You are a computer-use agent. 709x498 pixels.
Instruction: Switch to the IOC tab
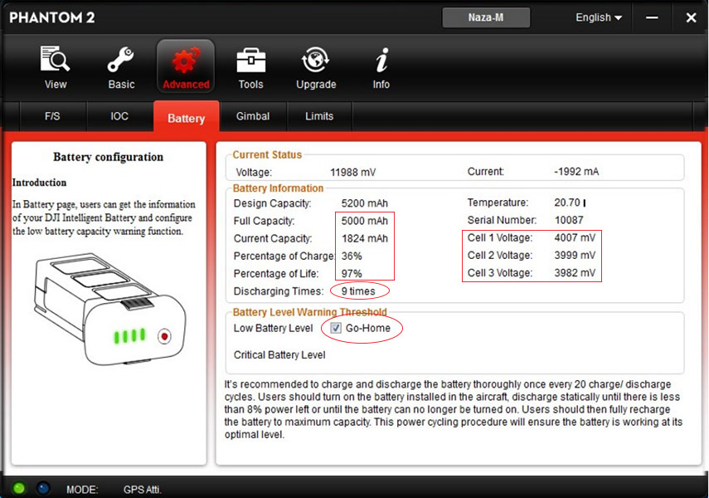pos(119,116)
